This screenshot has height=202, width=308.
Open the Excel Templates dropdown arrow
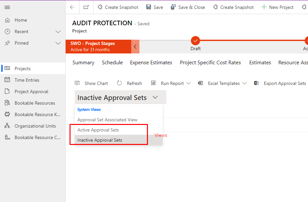click(244, 84)
